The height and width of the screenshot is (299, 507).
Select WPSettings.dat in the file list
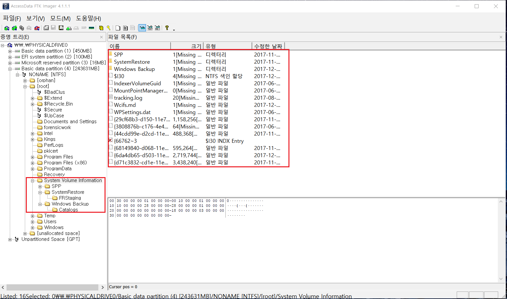[132, 112]
